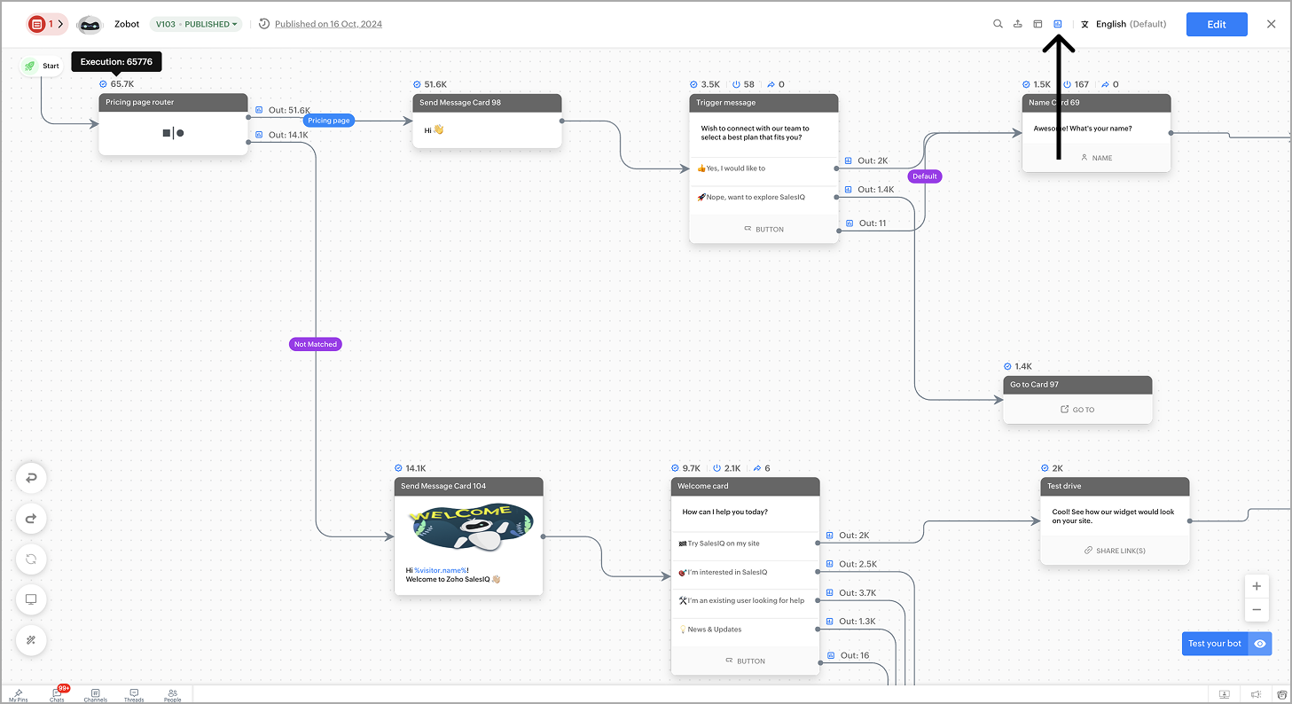Zoom out with the minus button

[x=1257, y=610]
